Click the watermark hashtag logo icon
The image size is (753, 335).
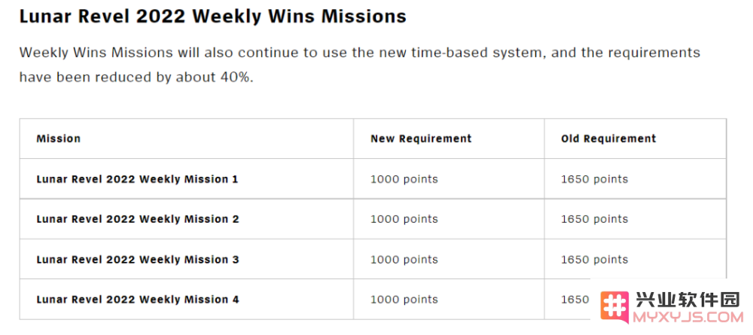pyautogui.click(x=614, y=307)
